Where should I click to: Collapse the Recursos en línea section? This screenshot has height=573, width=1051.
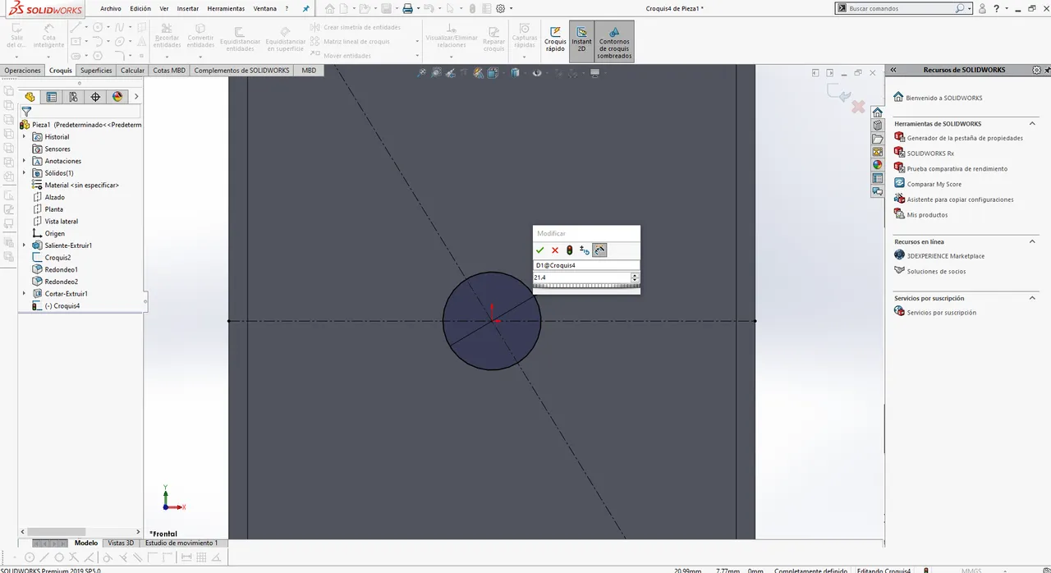pos(1033,241)
